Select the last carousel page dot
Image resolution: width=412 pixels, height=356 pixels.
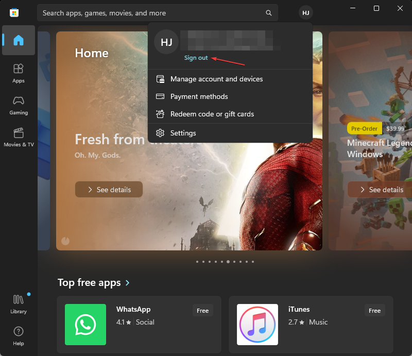(253, 262)
